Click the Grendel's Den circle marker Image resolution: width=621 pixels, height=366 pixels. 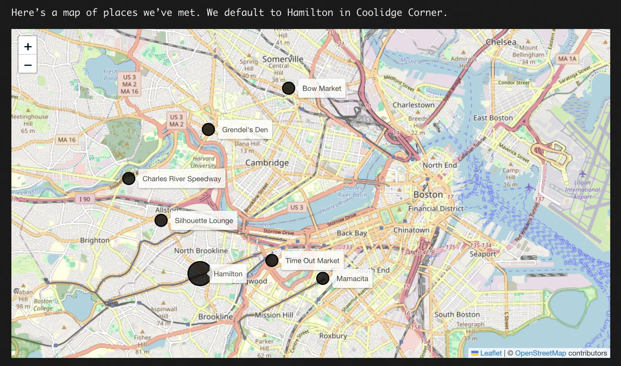tap(208, 129)
